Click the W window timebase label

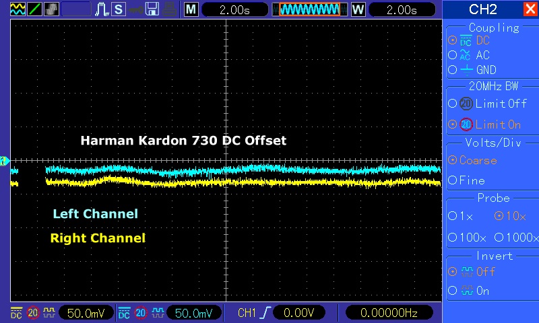(x=358, y=9)
